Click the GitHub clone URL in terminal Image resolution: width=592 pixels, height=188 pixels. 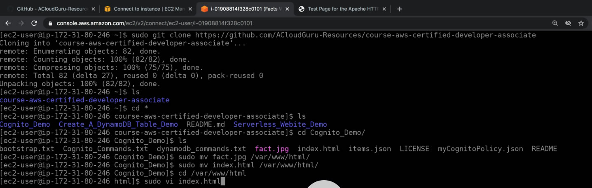point(365,35)
